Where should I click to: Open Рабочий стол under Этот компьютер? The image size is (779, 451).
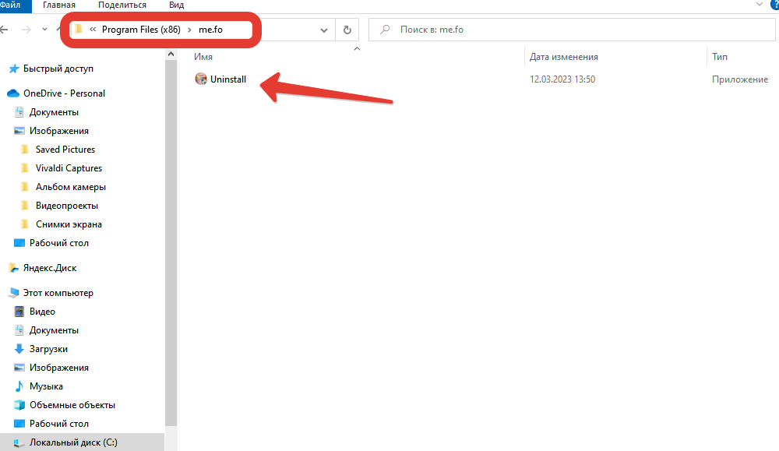point(58,424)
